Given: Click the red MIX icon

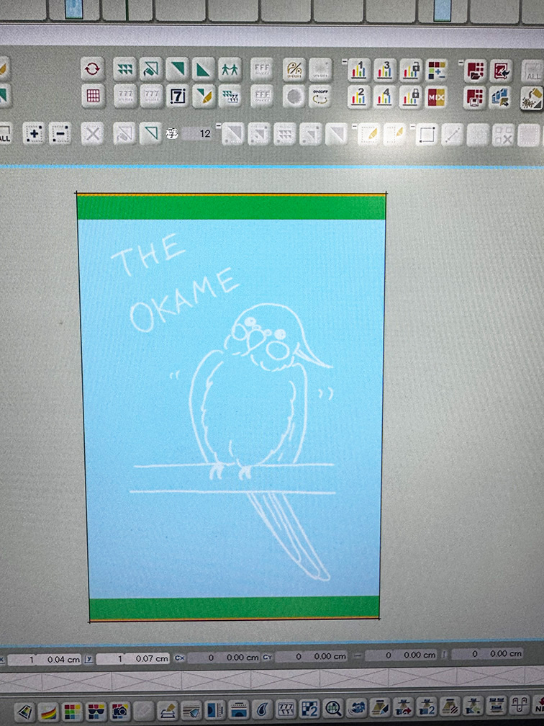Looking at the screenshot, I should coord(436,97).
